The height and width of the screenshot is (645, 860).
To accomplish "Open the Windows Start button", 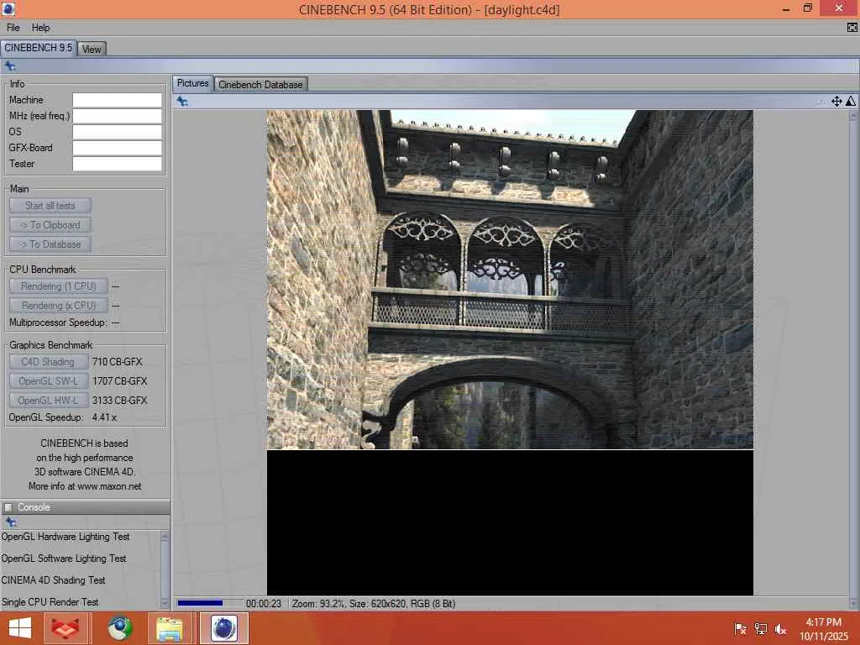I will point(20,628).
